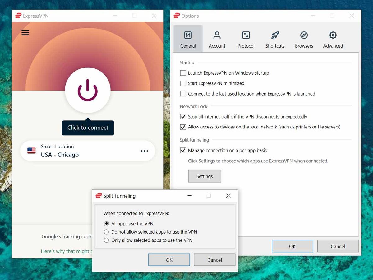Enable Launch ExpressVPN on Windows startup
This screenshot has width=373, height=280.
tap(183, 73)
